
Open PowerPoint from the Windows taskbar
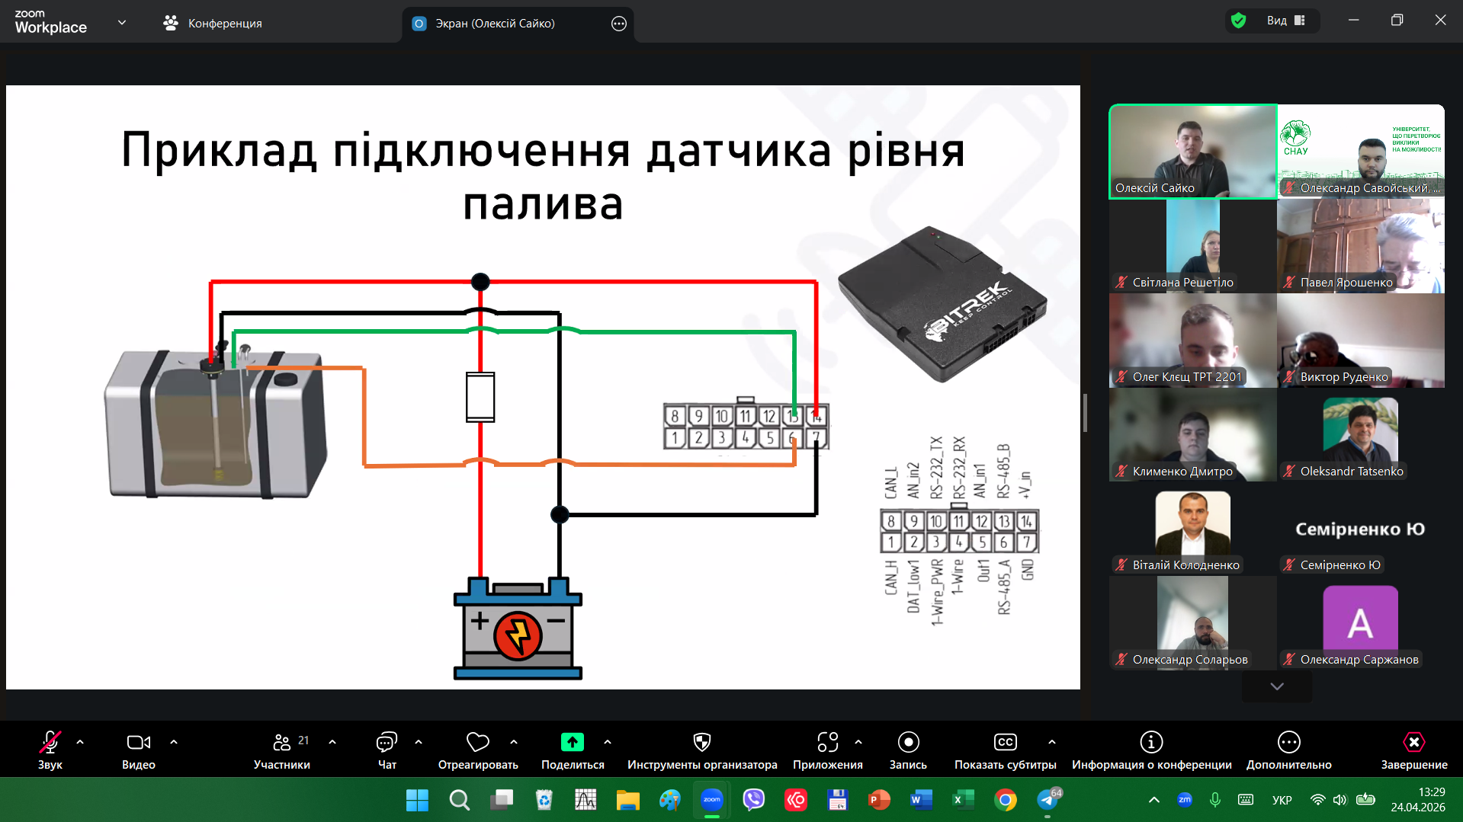(879, 800)
